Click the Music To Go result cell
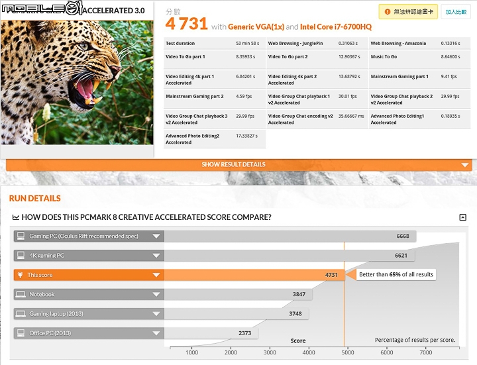This screenshot has width=477, height=365. (x=419, y=60)
